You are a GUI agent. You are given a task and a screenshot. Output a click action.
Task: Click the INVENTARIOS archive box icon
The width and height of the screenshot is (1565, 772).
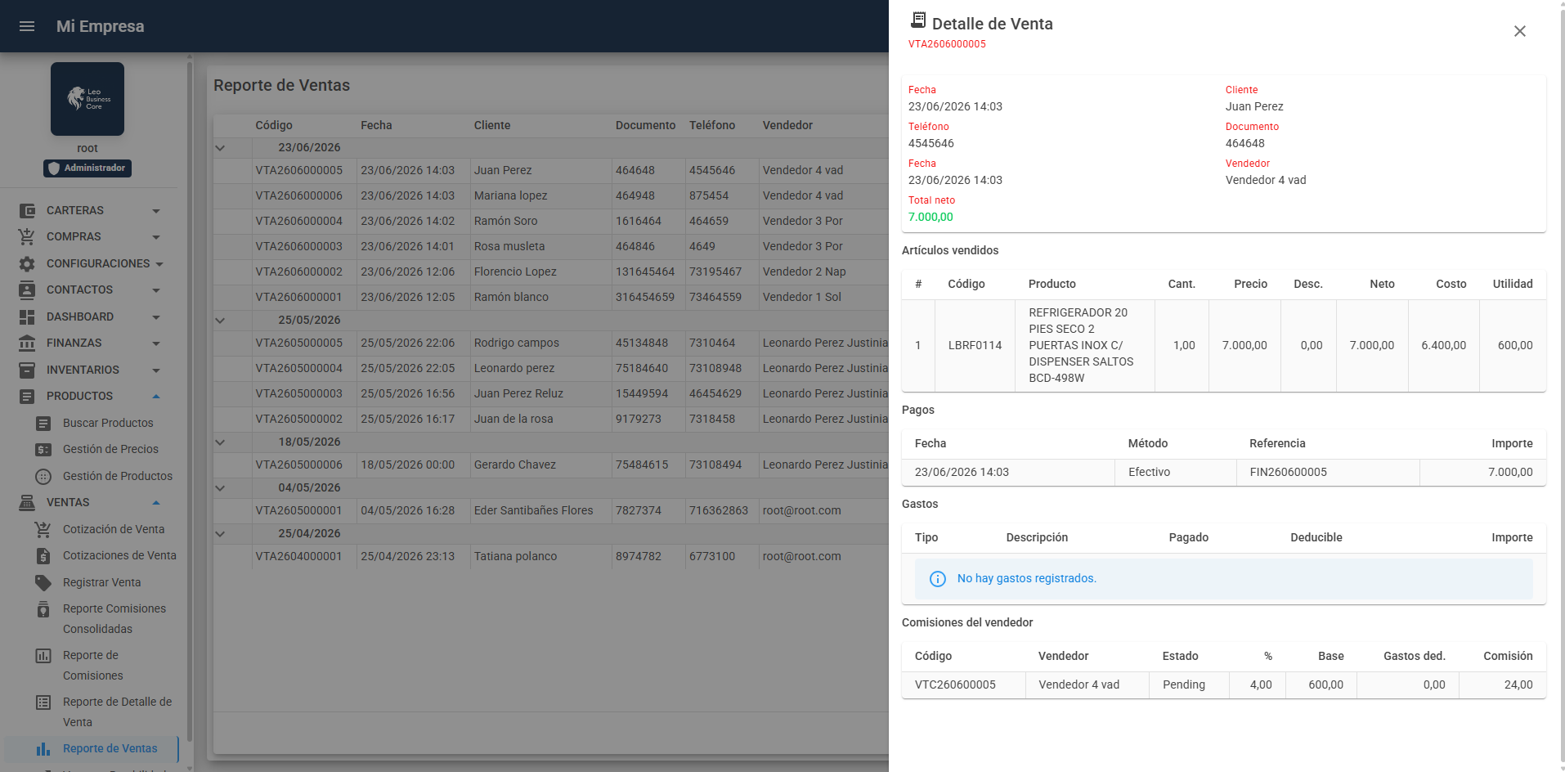[x=27, y=370]
